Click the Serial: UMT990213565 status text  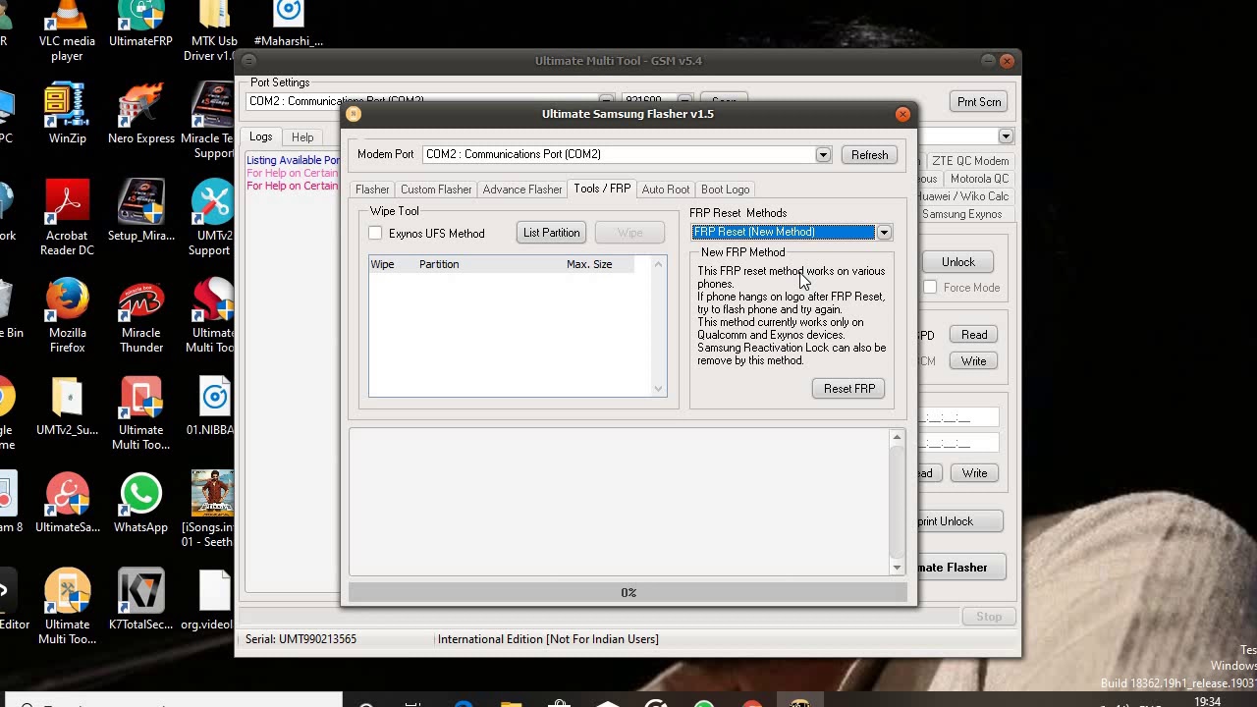[x=301, y=639]
